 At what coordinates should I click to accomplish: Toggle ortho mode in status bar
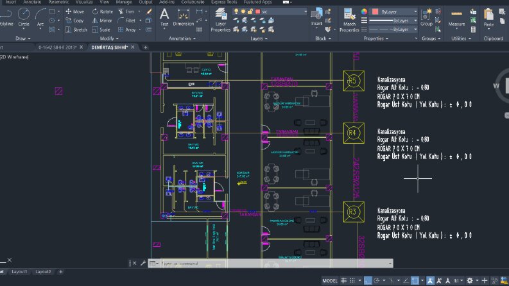tap(367, 280)
